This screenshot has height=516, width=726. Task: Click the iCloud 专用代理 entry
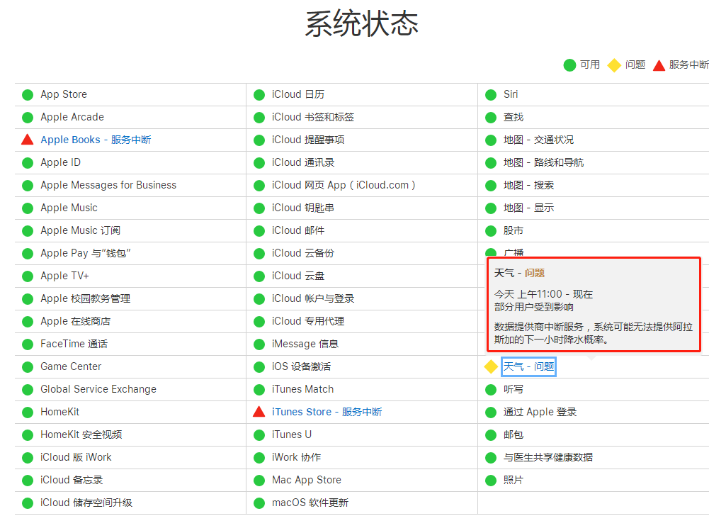click(308, 321)
